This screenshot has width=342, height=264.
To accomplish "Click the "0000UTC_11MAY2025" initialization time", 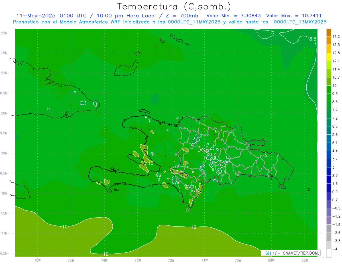I will pyautogui.click(x=194, y=22).
